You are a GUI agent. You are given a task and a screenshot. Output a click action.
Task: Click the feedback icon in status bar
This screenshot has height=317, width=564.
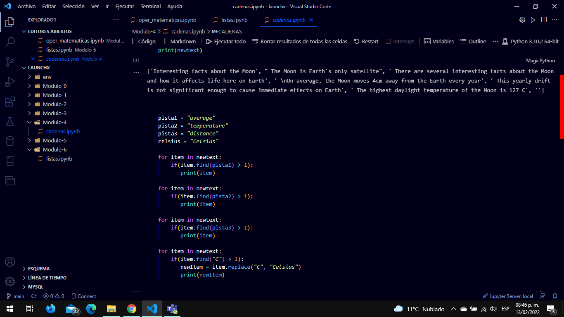point(543,296)
